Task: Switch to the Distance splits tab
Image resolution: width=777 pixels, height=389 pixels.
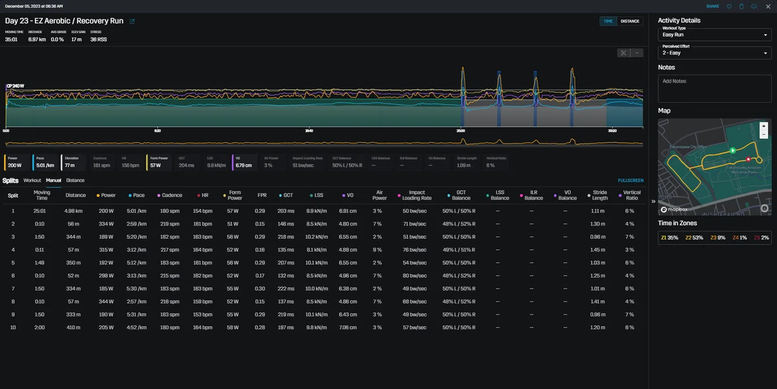Action: click(75, 181)
